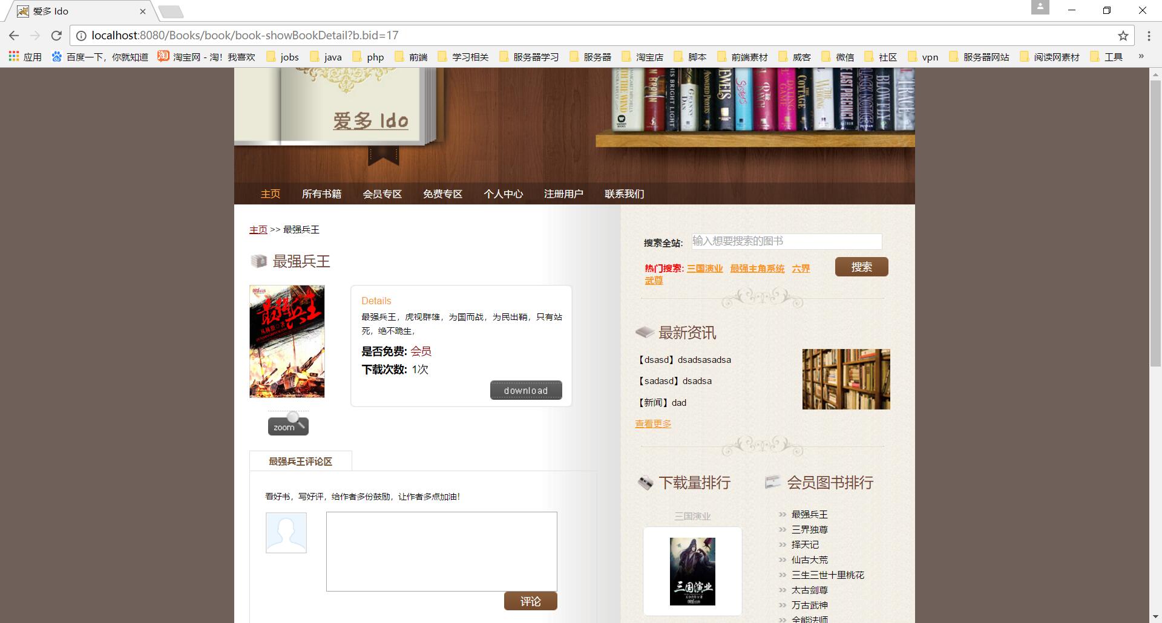Open the 前端 bookmark folder
The width and height of the screenshot is (1162, 623).
point(411,57)
